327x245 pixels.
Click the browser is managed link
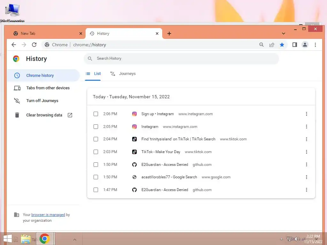(48, 215)
